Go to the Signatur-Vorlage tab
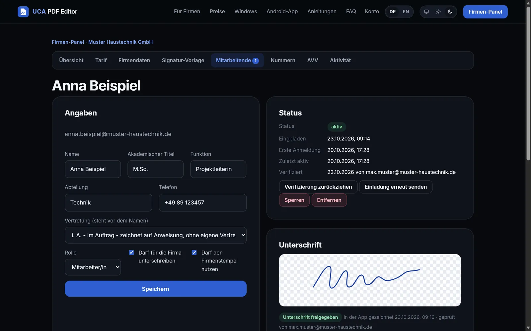 (x=183, y=60)
